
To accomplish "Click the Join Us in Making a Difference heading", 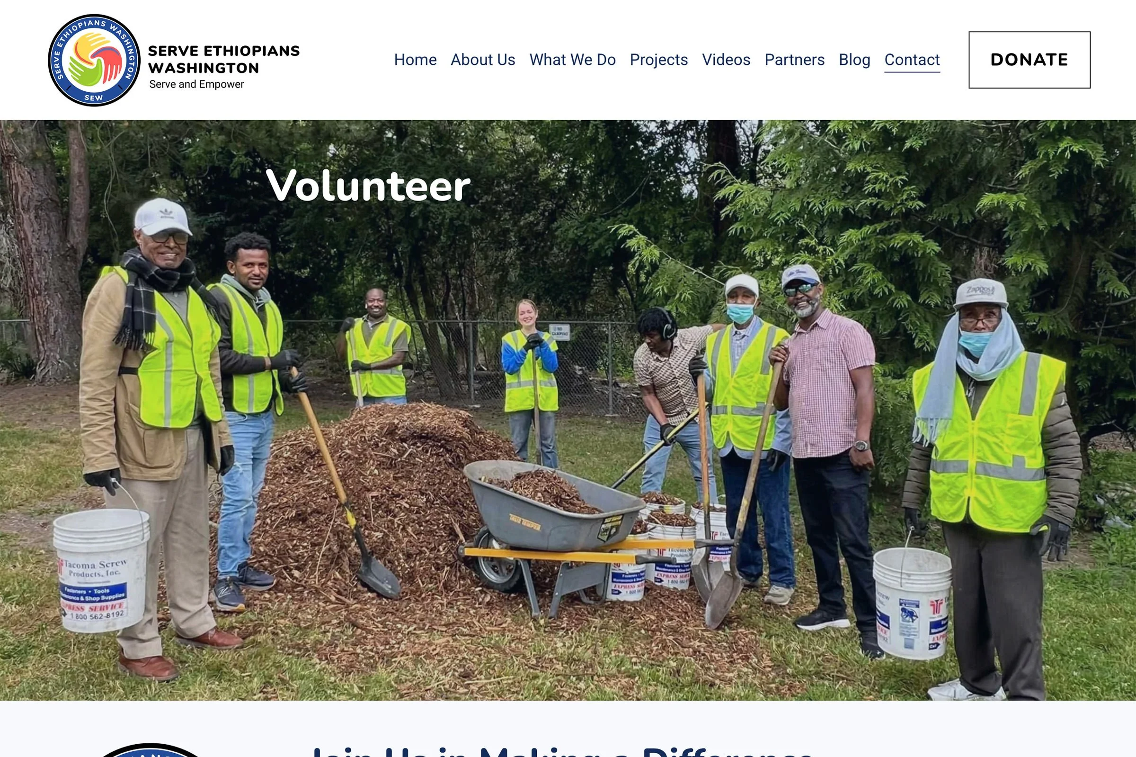I will pos(562,751).
